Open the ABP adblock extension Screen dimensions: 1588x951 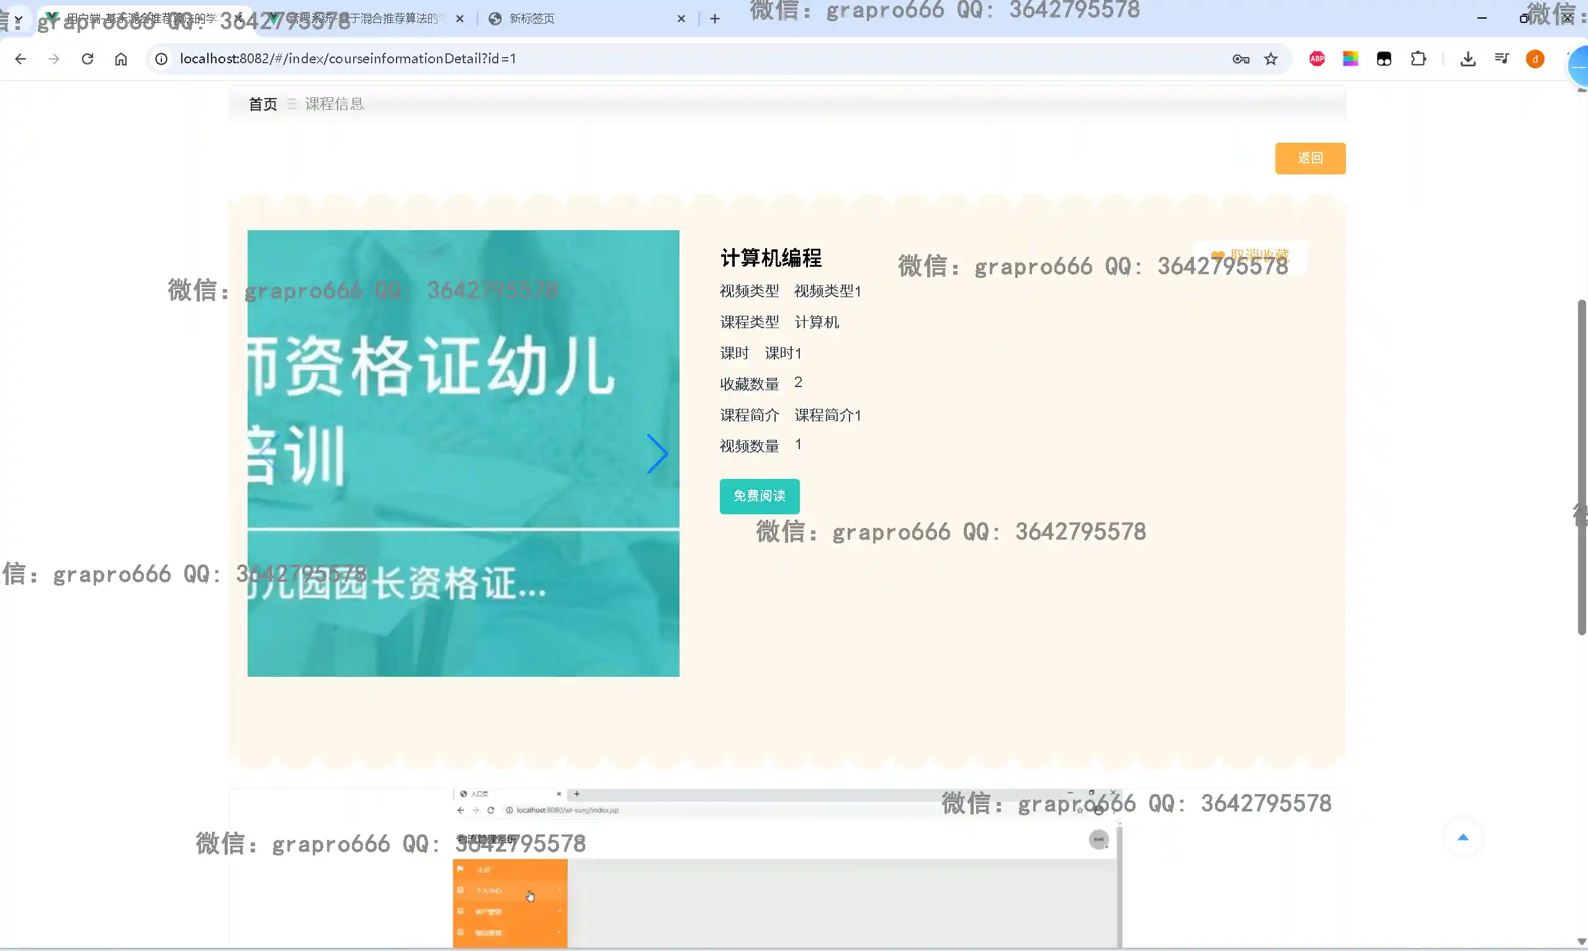pyautogui.click(x=1317, y=59)
